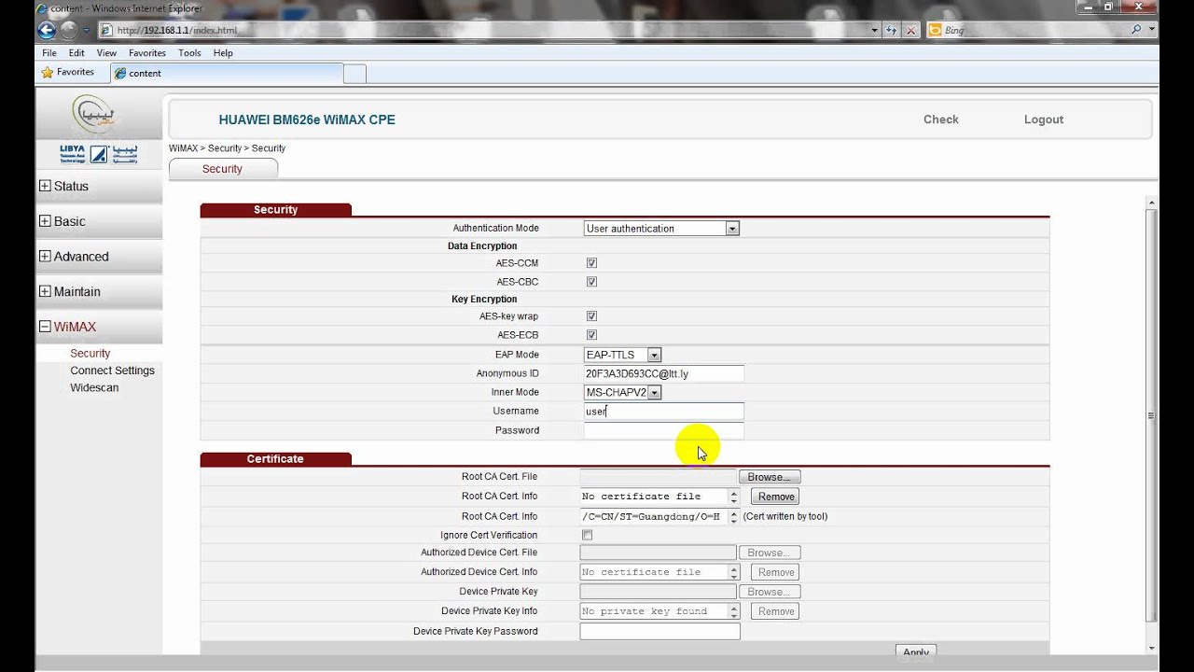
Task: Click the Check link in header
Action: (941, 119)
